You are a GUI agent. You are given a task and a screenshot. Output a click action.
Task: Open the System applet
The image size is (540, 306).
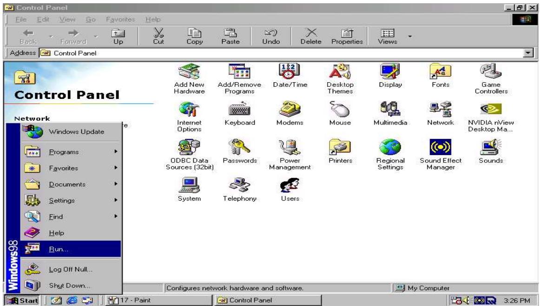(189, 189)
